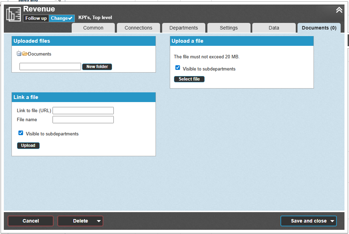
Task: Click Cancel to discard changes
Action: 31,221
